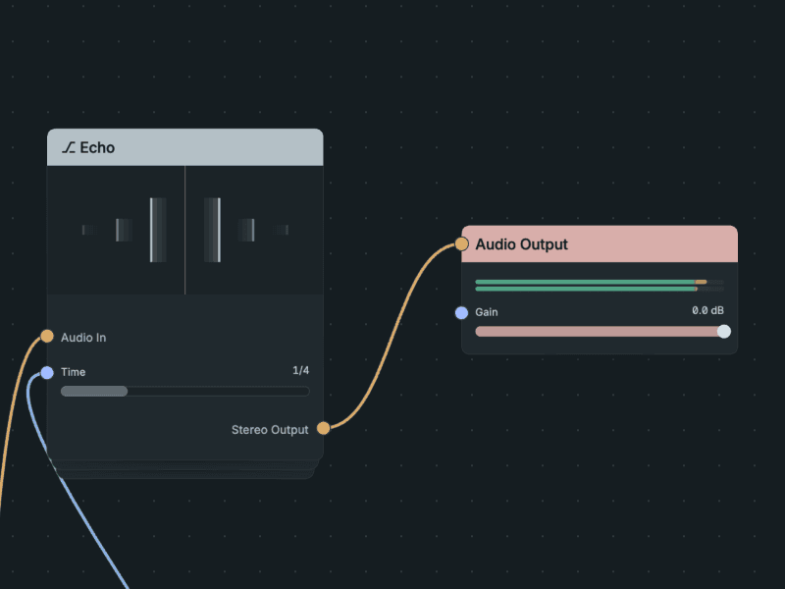Click the Gain input port
This screenshot has height=589, width=785.
461,313
